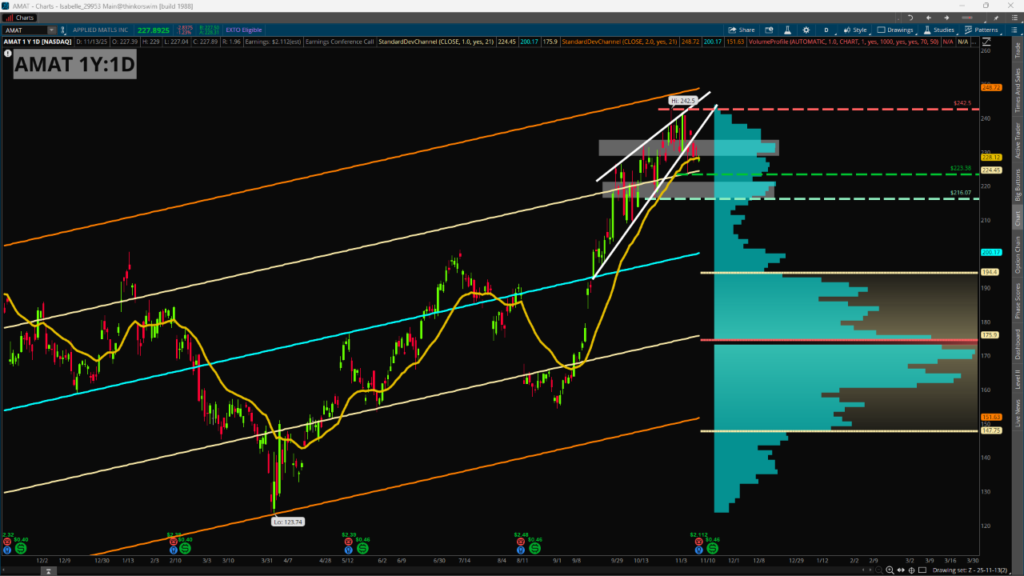Open the Style dropdown menu

click(854, 30)
